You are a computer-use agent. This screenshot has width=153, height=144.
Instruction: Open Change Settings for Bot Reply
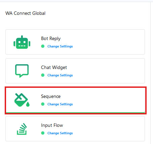pos(60,46)
